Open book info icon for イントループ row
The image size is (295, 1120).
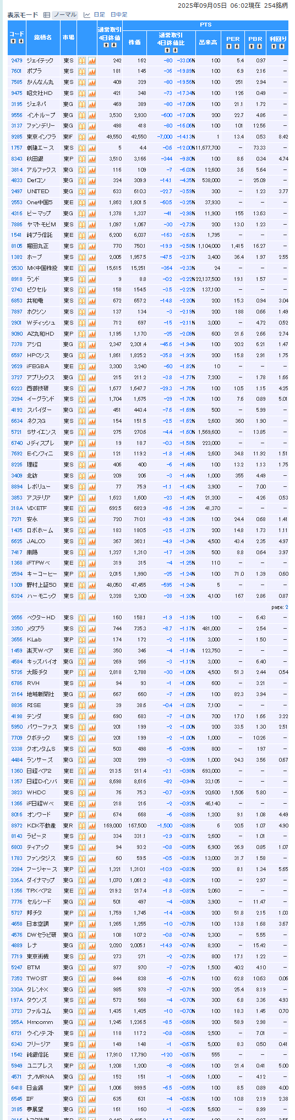81,115
